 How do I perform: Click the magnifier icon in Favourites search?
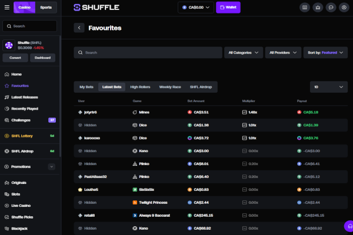[x=80, y=52]
